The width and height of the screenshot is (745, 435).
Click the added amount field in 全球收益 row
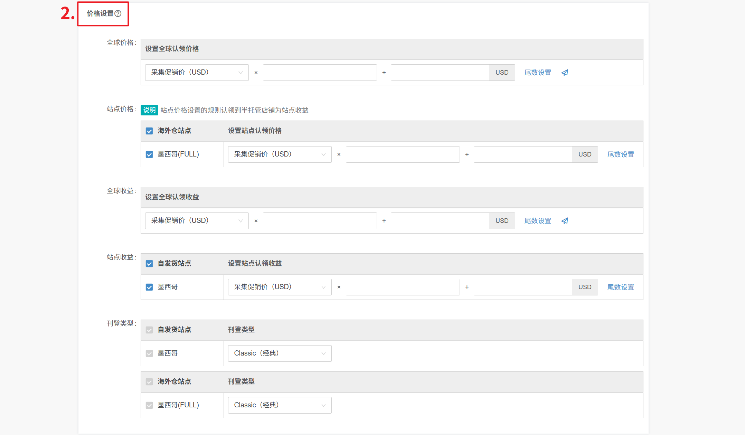(440, 221)
